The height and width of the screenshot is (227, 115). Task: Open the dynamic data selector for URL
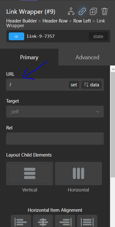pyautogui.click(x=91, y=85)
